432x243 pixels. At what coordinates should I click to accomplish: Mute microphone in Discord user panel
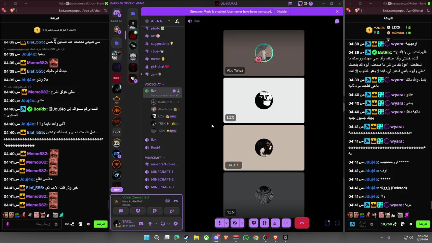pos(150,224)
